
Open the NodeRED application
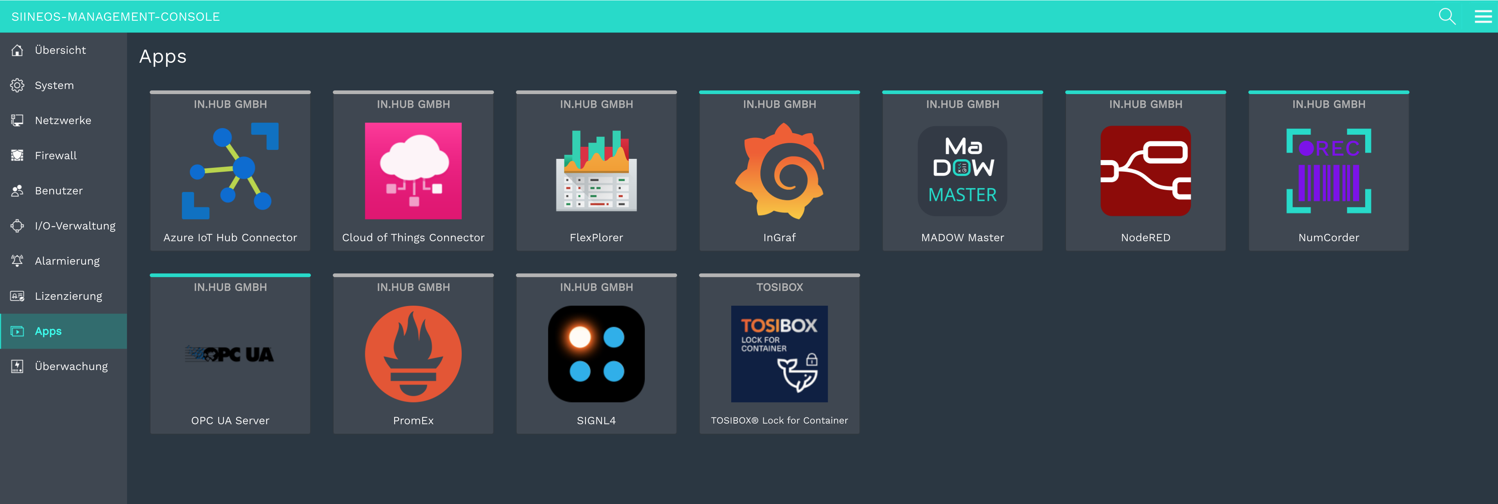pos(1144,172)
